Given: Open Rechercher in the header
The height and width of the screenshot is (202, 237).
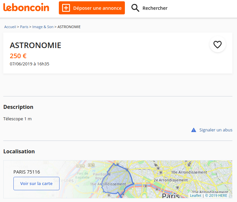Looking at the screenshot, I should pos(155,8).
